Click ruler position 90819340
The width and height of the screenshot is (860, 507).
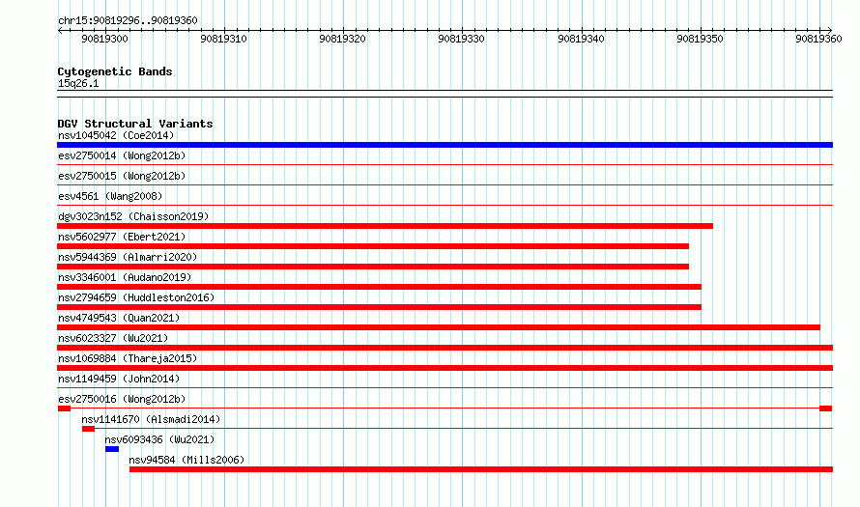(x=581, y=39)
